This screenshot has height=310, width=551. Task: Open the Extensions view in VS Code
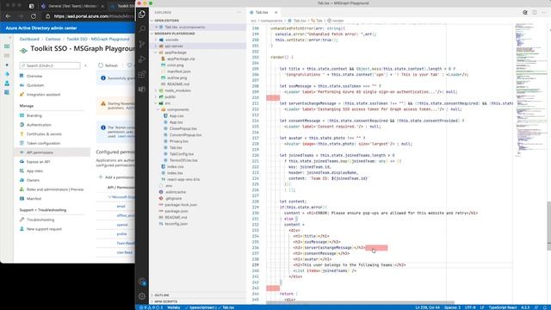(x=142, y=74)
